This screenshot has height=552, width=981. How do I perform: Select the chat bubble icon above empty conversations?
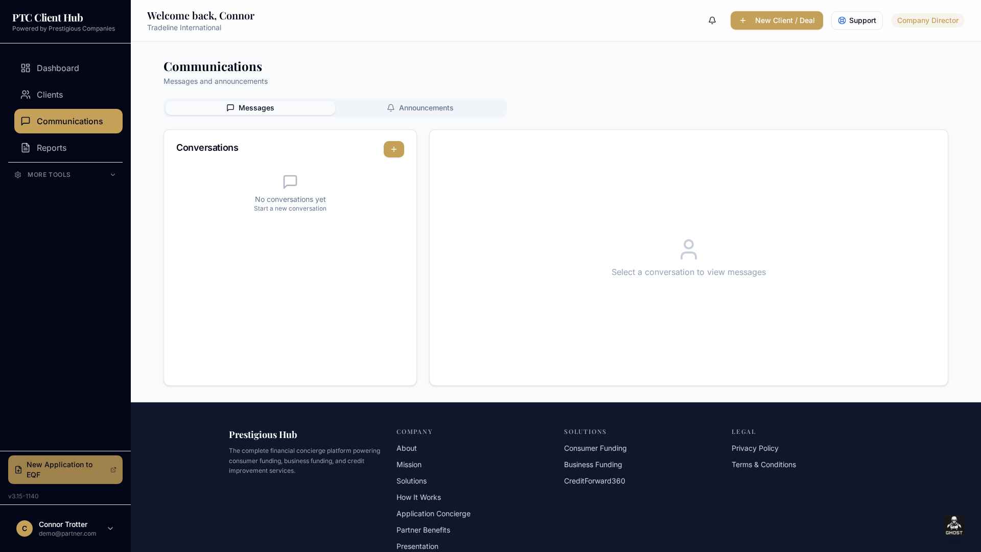(x=290, y=182)
